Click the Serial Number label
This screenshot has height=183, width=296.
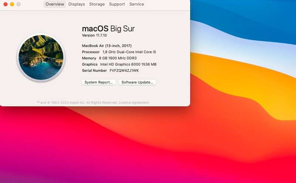point(94,70)
